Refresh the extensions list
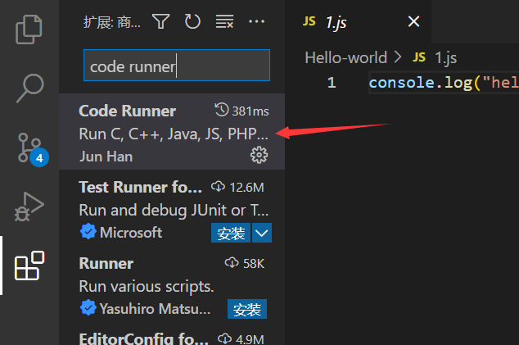Image resolution: width=519 pixels, height=345 pixels. tap(192, 21)
